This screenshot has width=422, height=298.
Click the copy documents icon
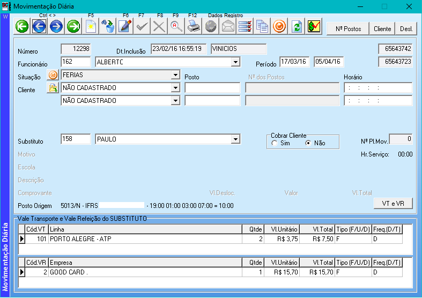[x=262, y=26]
